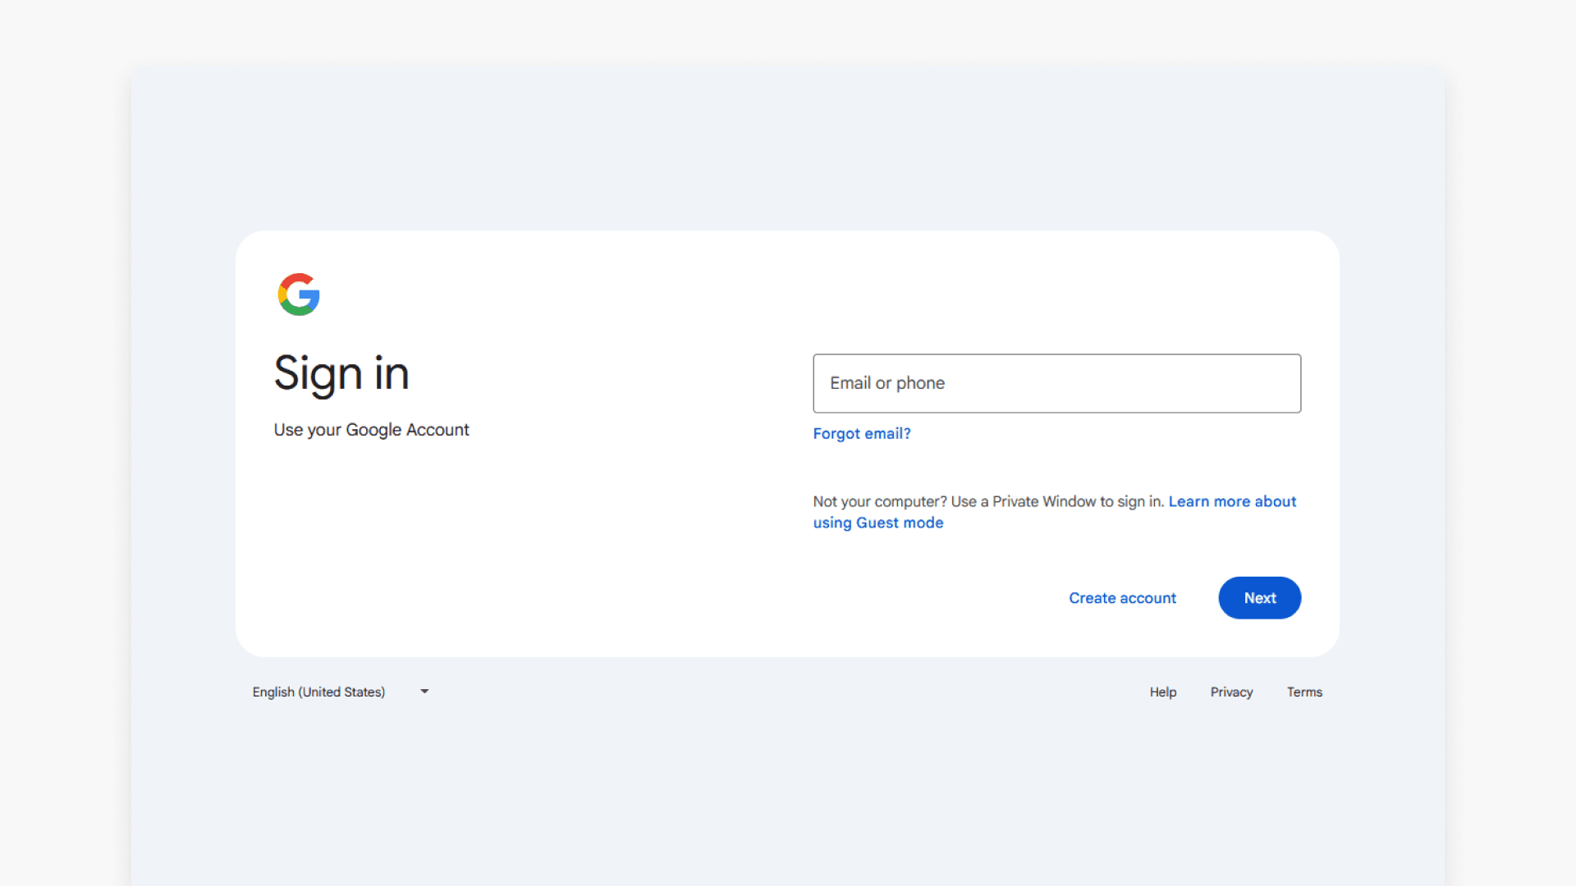Click the language selector dropdown arrow

point(424,692)
